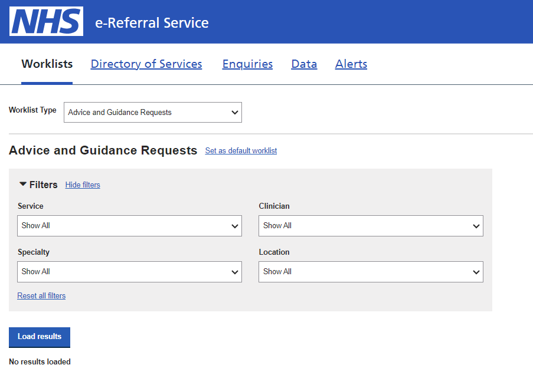This screenshot has height=388, width=533.
Task: Open the Location filter dropdown
Action: 371,272
